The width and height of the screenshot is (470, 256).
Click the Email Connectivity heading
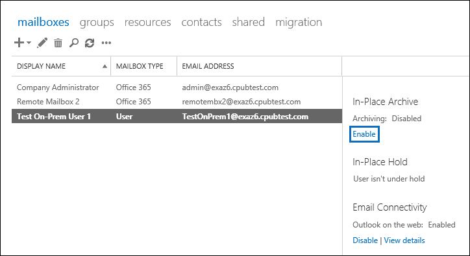390,207
